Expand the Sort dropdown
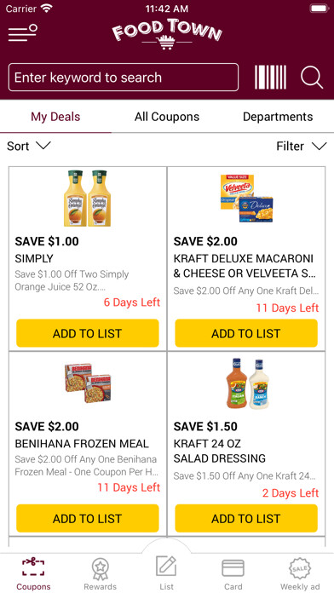Viewport: 334px width, 593px height. coord(29,146)
